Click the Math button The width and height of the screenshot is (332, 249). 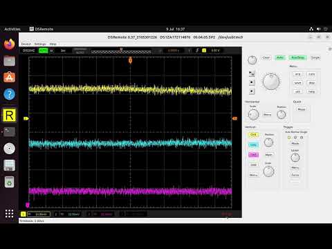point(268,155)
